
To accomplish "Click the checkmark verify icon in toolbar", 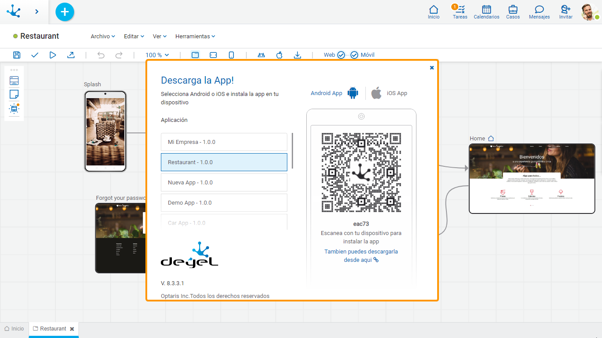I will (35, 55).
